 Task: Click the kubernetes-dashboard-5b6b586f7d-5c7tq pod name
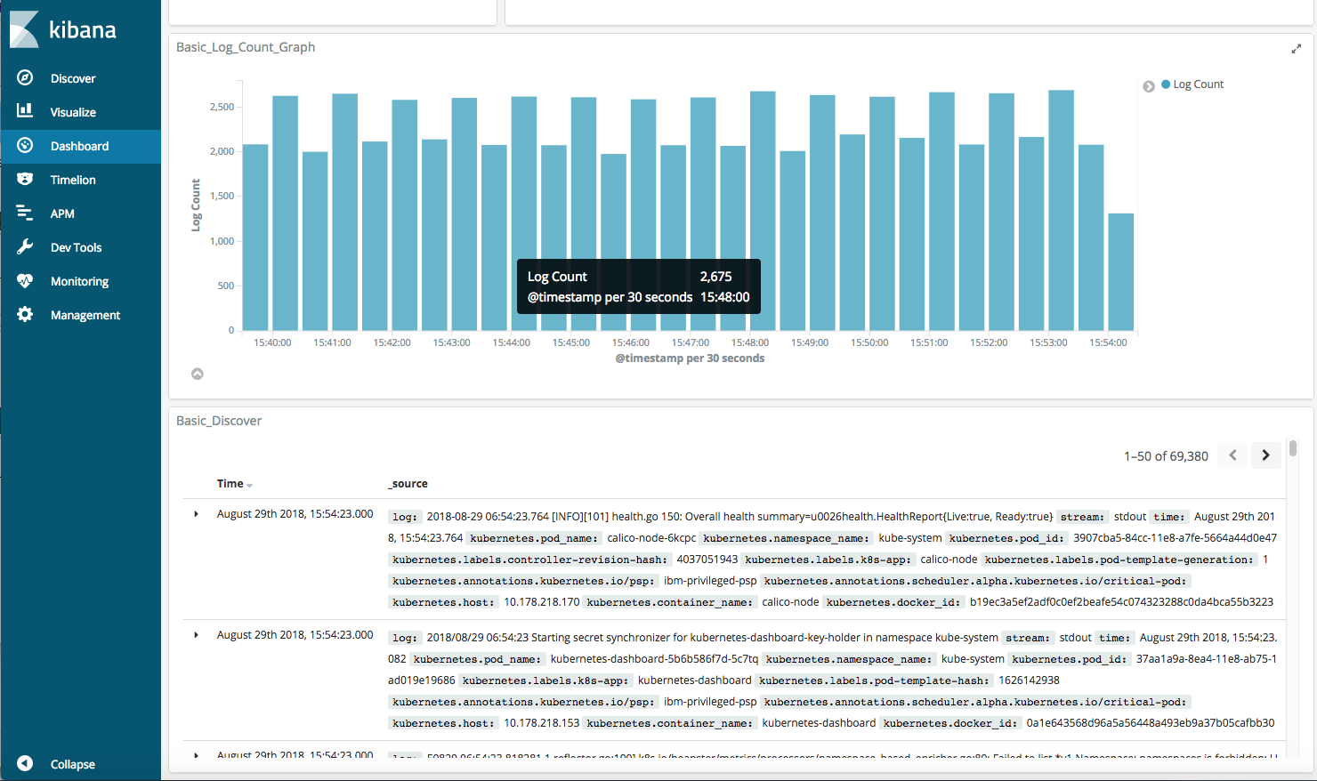click(x=654, y=659)
